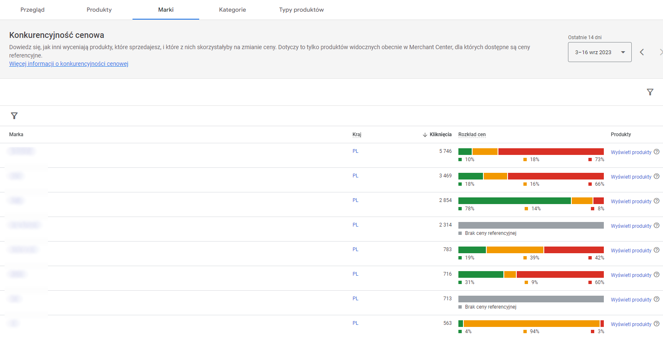Screen dimensions: 663x339
Task: Click the clicks value 2 854
Action: tap(445, 200)
